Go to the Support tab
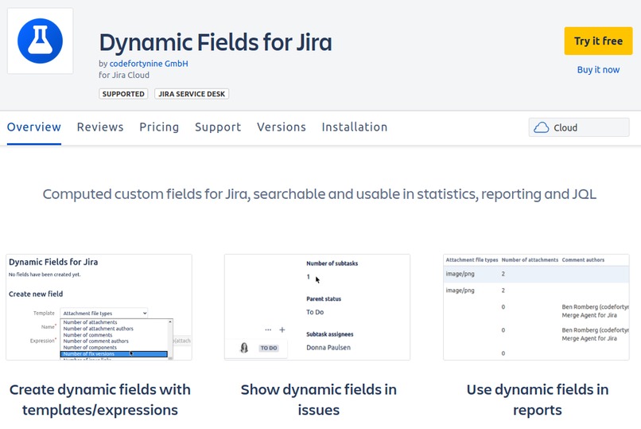 click(218, 127)
